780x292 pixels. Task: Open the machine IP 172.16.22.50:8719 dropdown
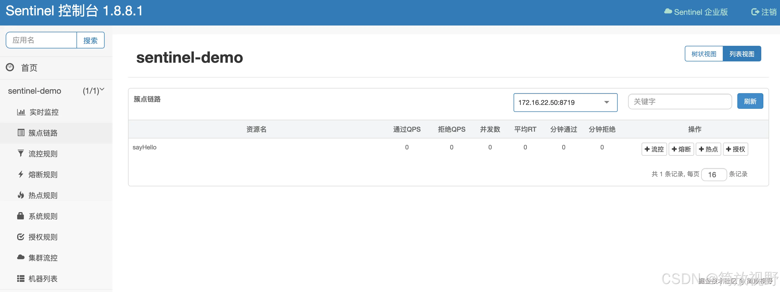tap(565, 102)
